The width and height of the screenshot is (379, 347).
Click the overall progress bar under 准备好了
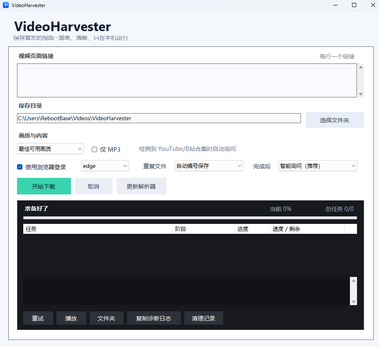point(190,218)
